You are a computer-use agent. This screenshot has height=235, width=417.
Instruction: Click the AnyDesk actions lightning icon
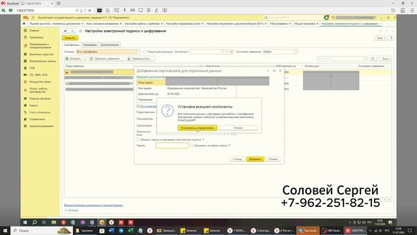click(124, 10)
